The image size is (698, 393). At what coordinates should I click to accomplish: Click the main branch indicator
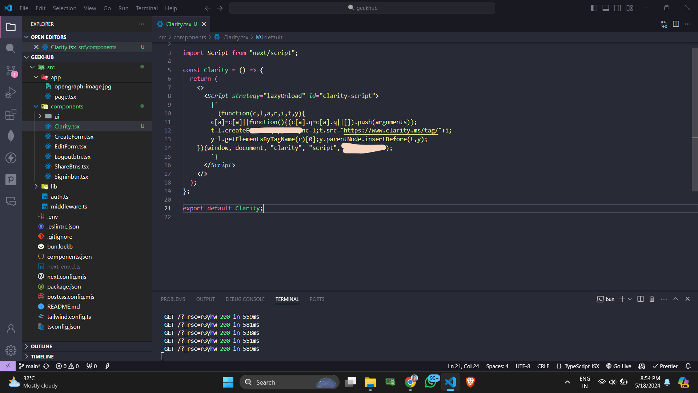[x=29, y=366]
